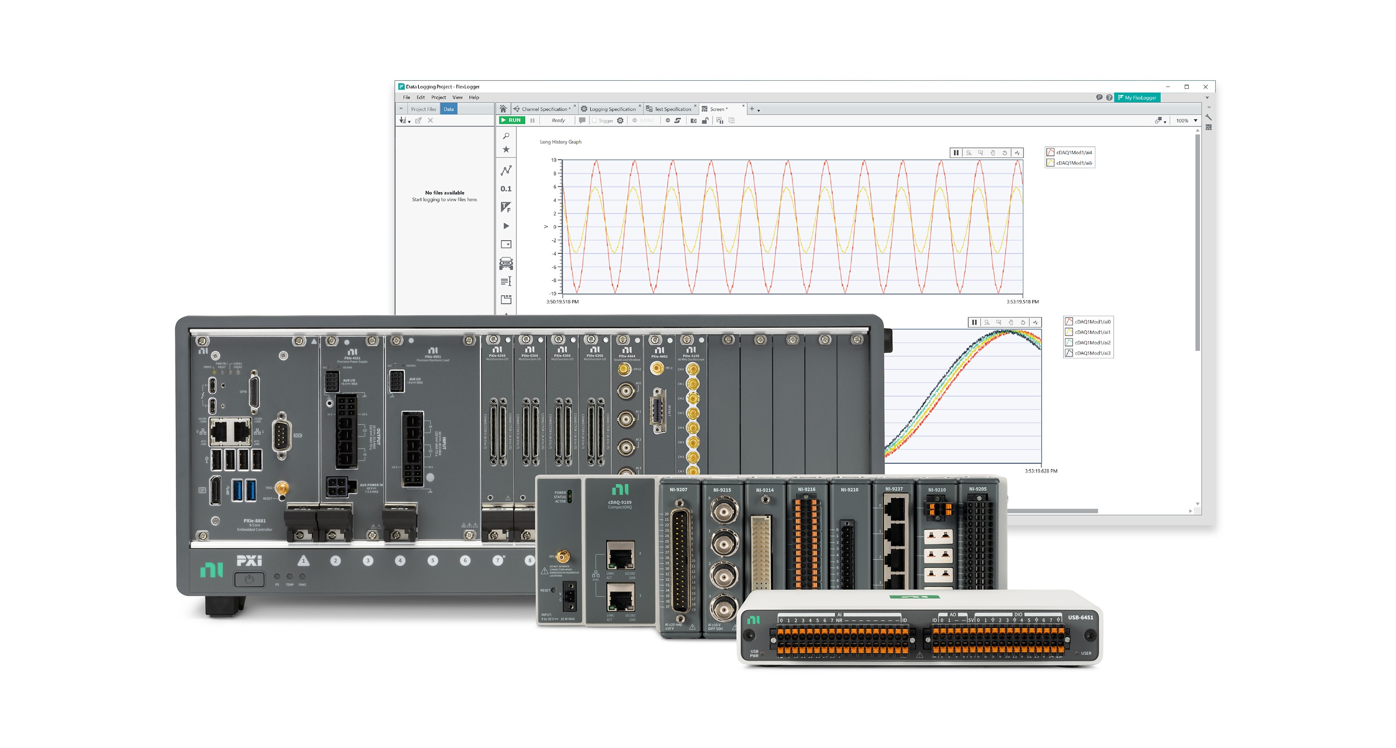
Task: Select cDAQ1Mod1/ai3 legend entry
Action: tap(1088, 353)
